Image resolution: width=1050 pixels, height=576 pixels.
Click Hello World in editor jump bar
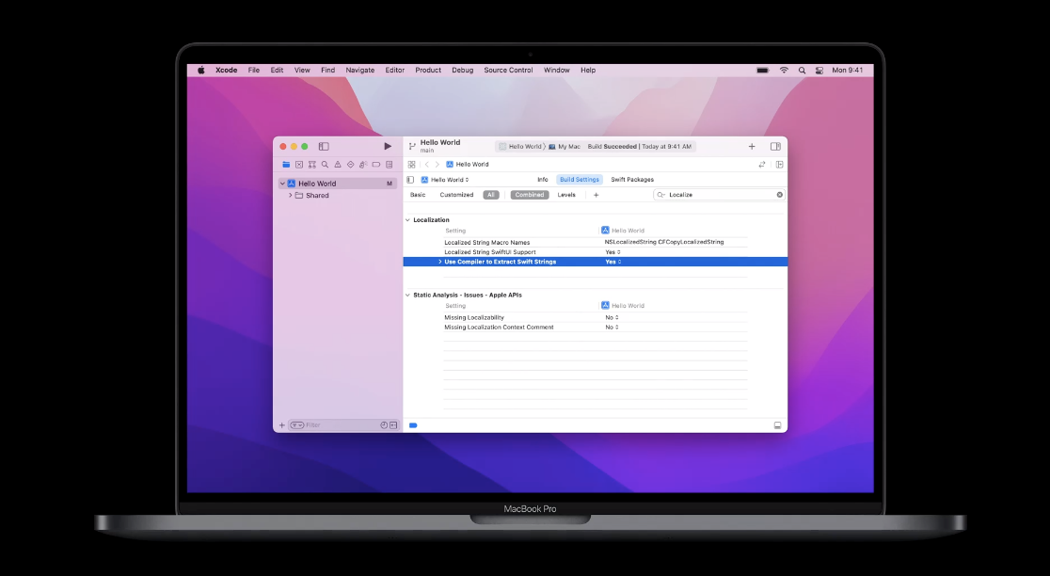click(468, 164)
